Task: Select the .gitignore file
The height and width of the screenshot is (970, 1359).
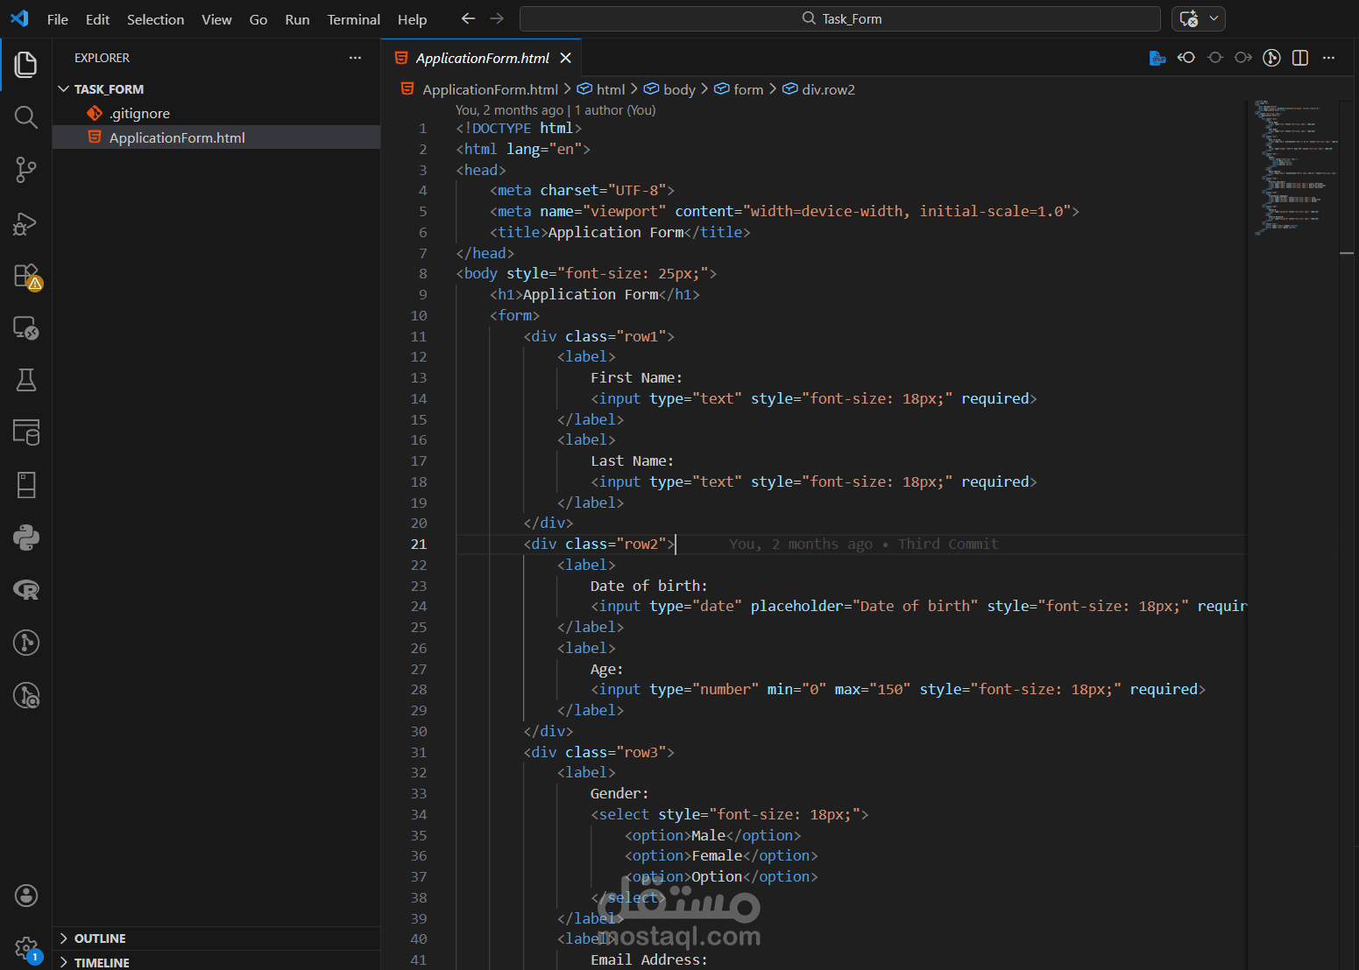Action: [139, 114]
